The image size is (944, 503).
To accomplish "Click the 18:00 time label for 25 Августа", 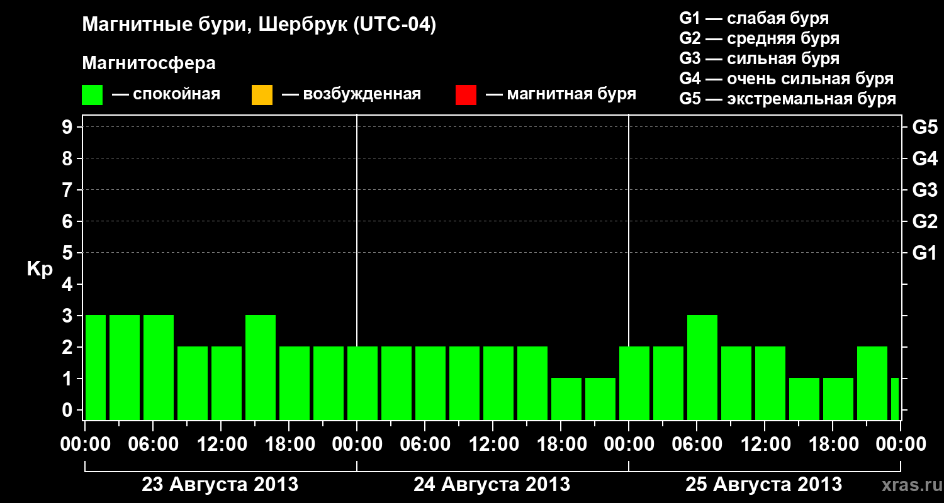I will (833, 445).
